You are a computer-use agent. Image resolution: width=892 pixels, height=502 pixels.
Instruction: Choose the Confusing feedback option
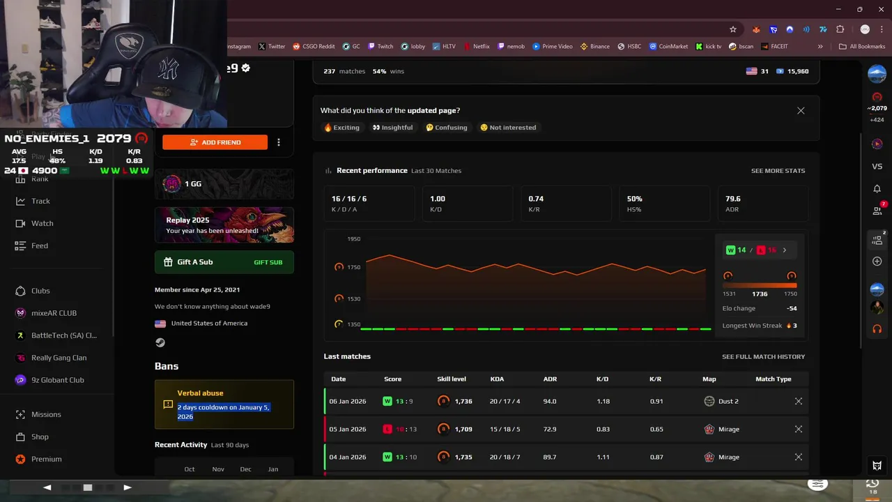pyautogui.click(x=446, y=128)
